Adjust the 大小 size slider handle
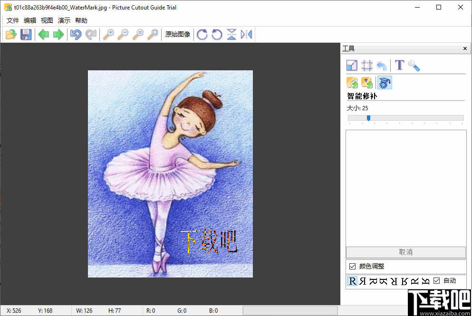472x316 pixels. click(x=368, y=118)
